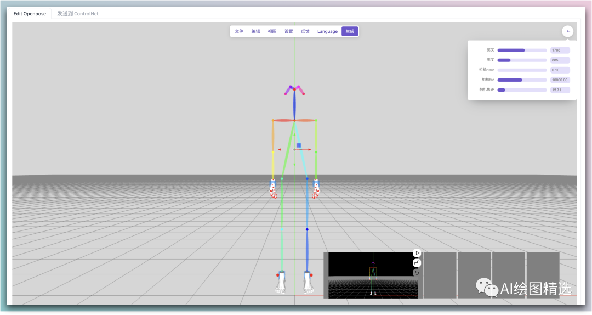
Task: Switch to the Edit Openpose tab
Action: pyautogui.click(x=30, y=14)
